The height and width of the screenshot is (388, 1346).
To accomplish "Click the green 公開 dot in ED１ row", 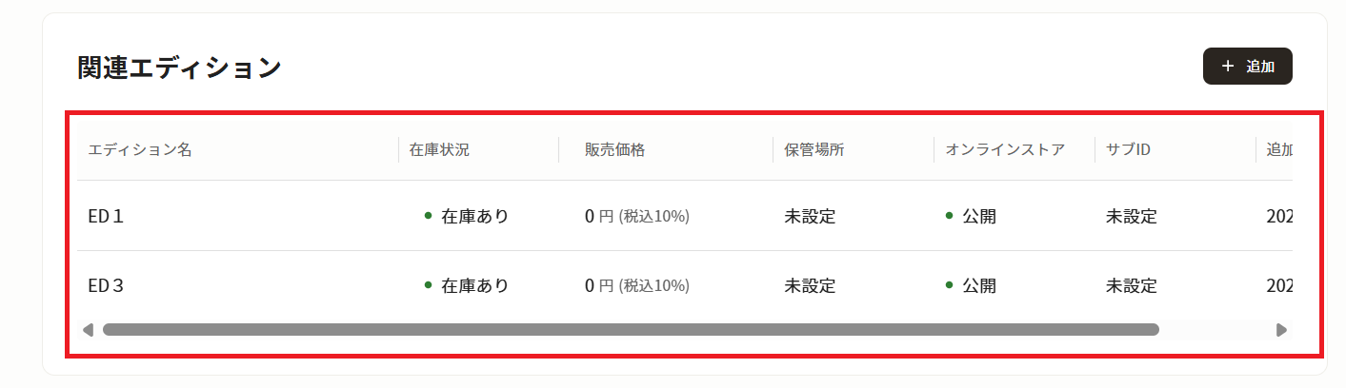I will [949, 216].
